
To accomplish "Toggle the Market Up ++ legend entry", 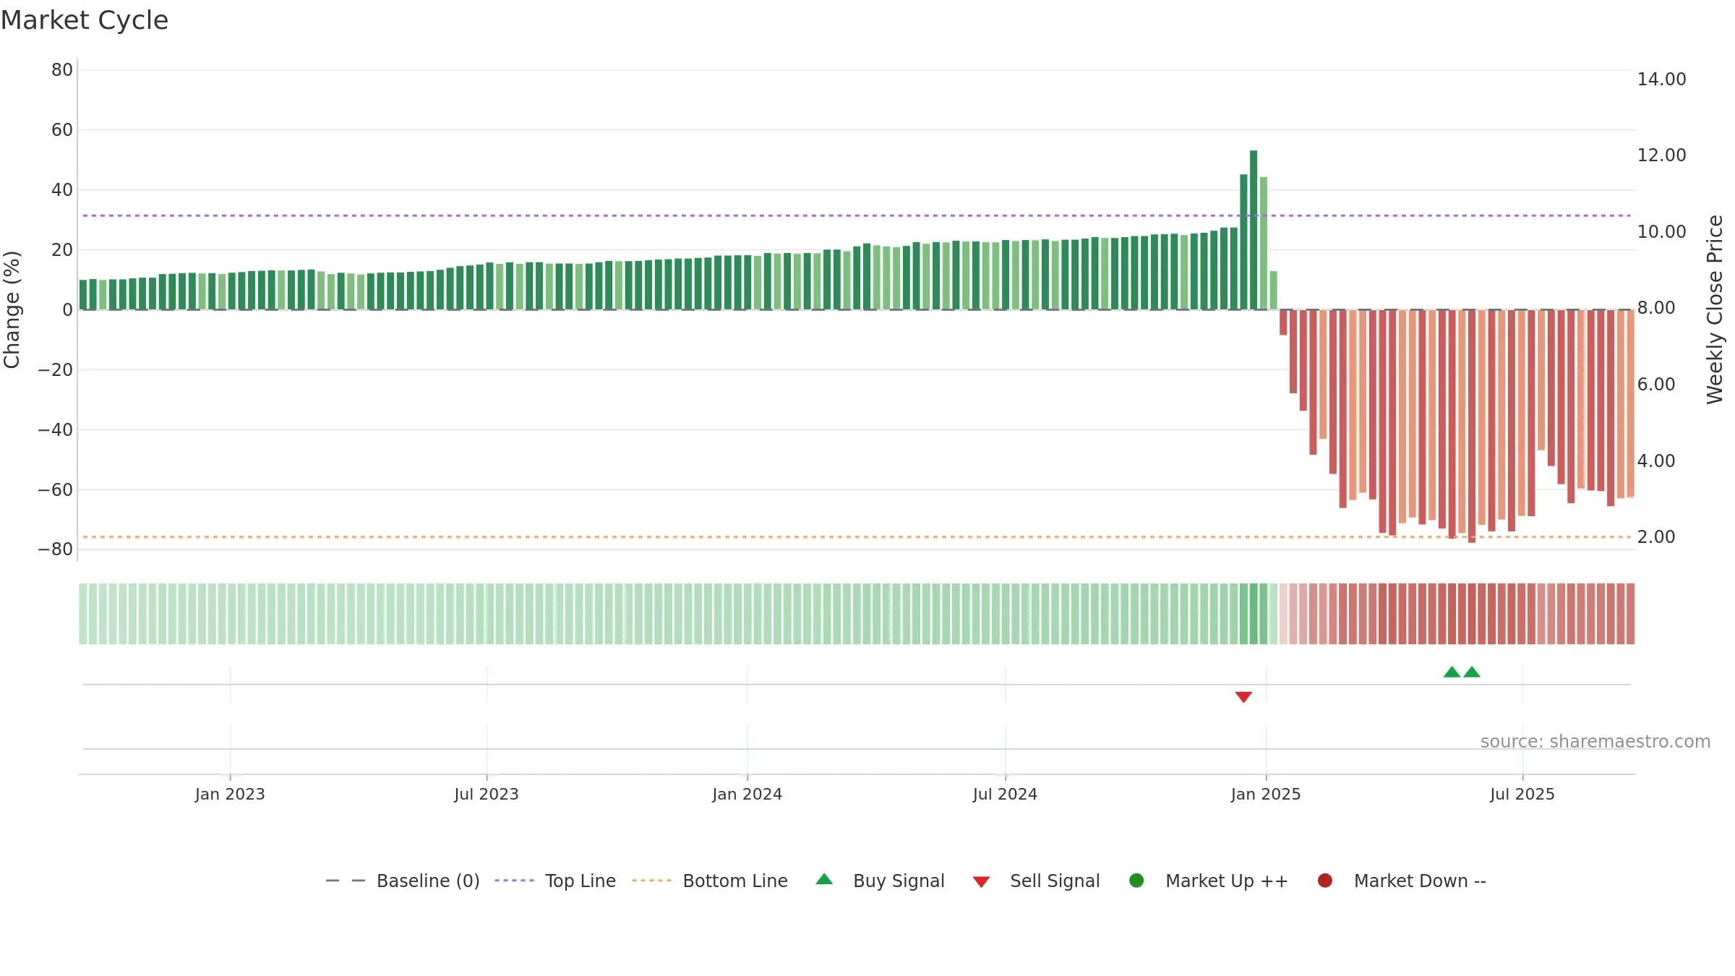I will 1209,881.
